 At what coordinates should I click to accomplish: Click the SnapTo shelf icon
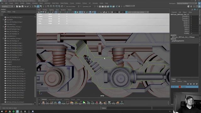[122, 102]
